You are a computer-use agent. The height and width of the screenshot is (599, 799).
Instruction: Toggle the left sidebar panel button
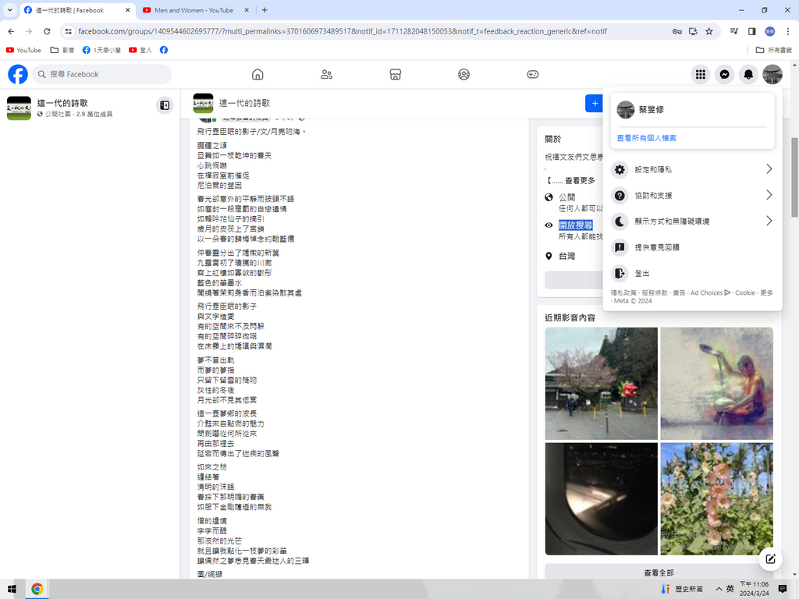165,105
